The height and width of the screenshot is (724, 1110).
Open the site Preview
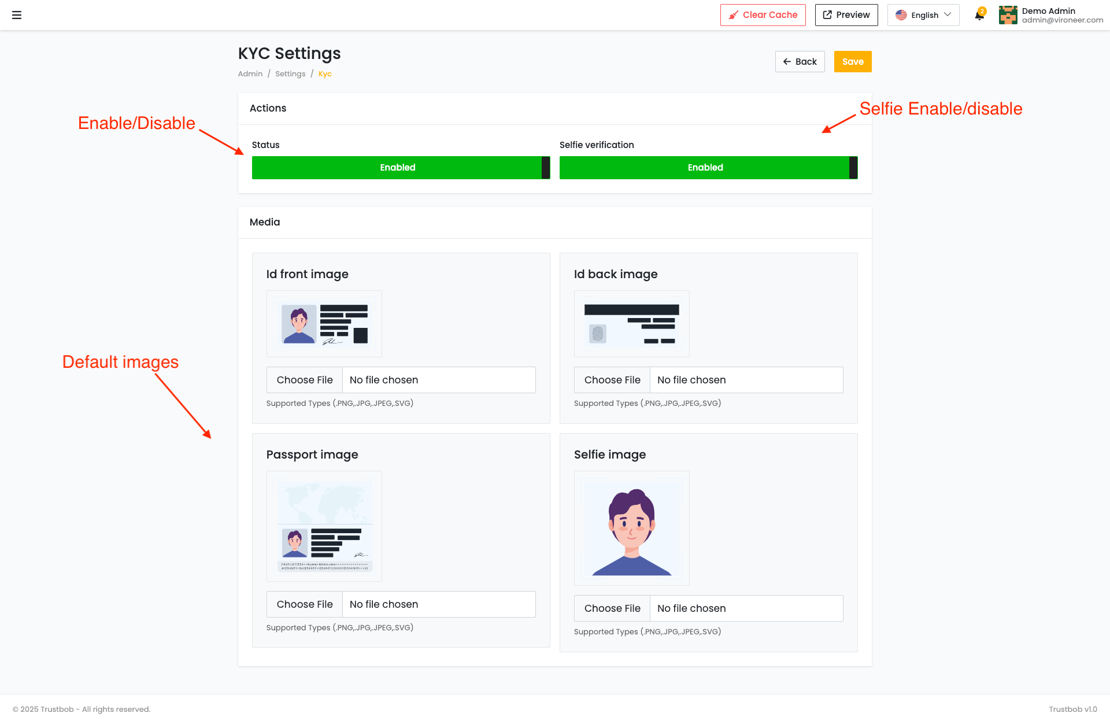pos(846,15)
